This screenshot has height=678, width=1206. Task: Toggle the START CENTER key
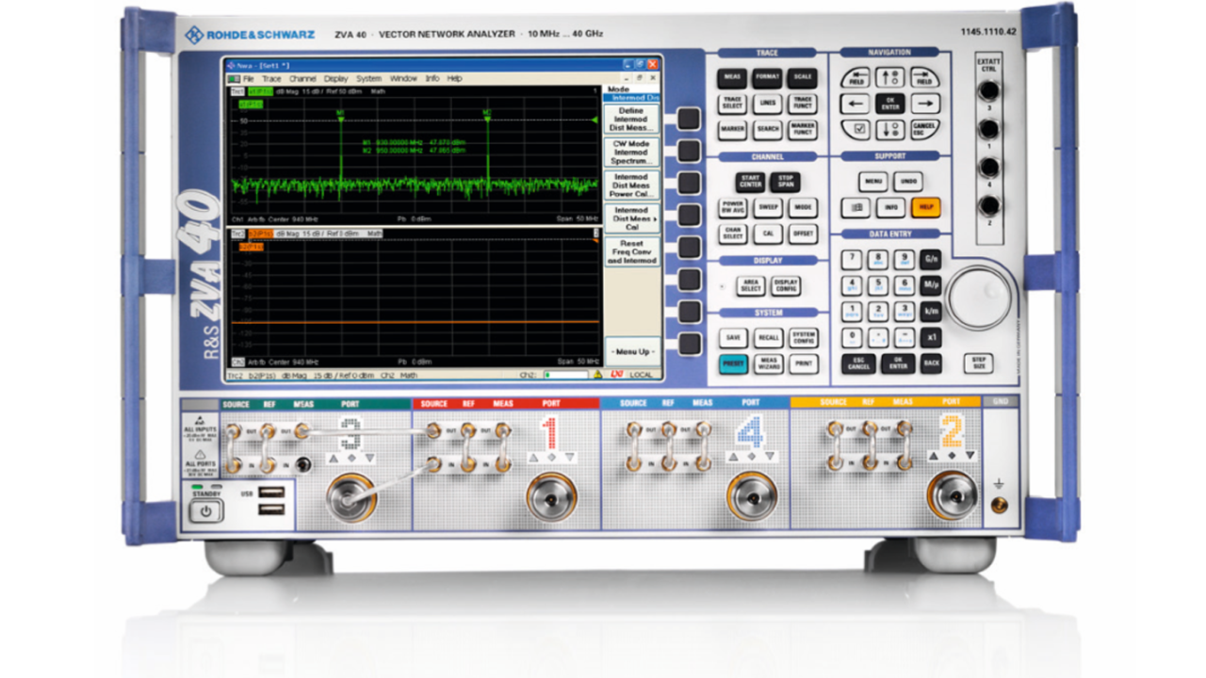click(x=750, y=182)
